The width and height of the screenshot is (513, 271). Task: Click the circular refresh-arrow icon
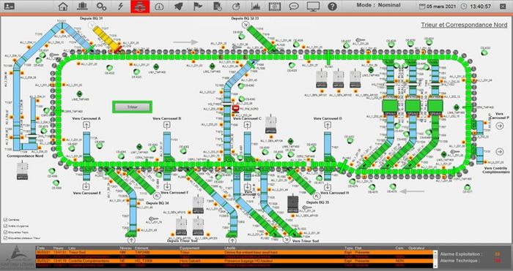236,6
